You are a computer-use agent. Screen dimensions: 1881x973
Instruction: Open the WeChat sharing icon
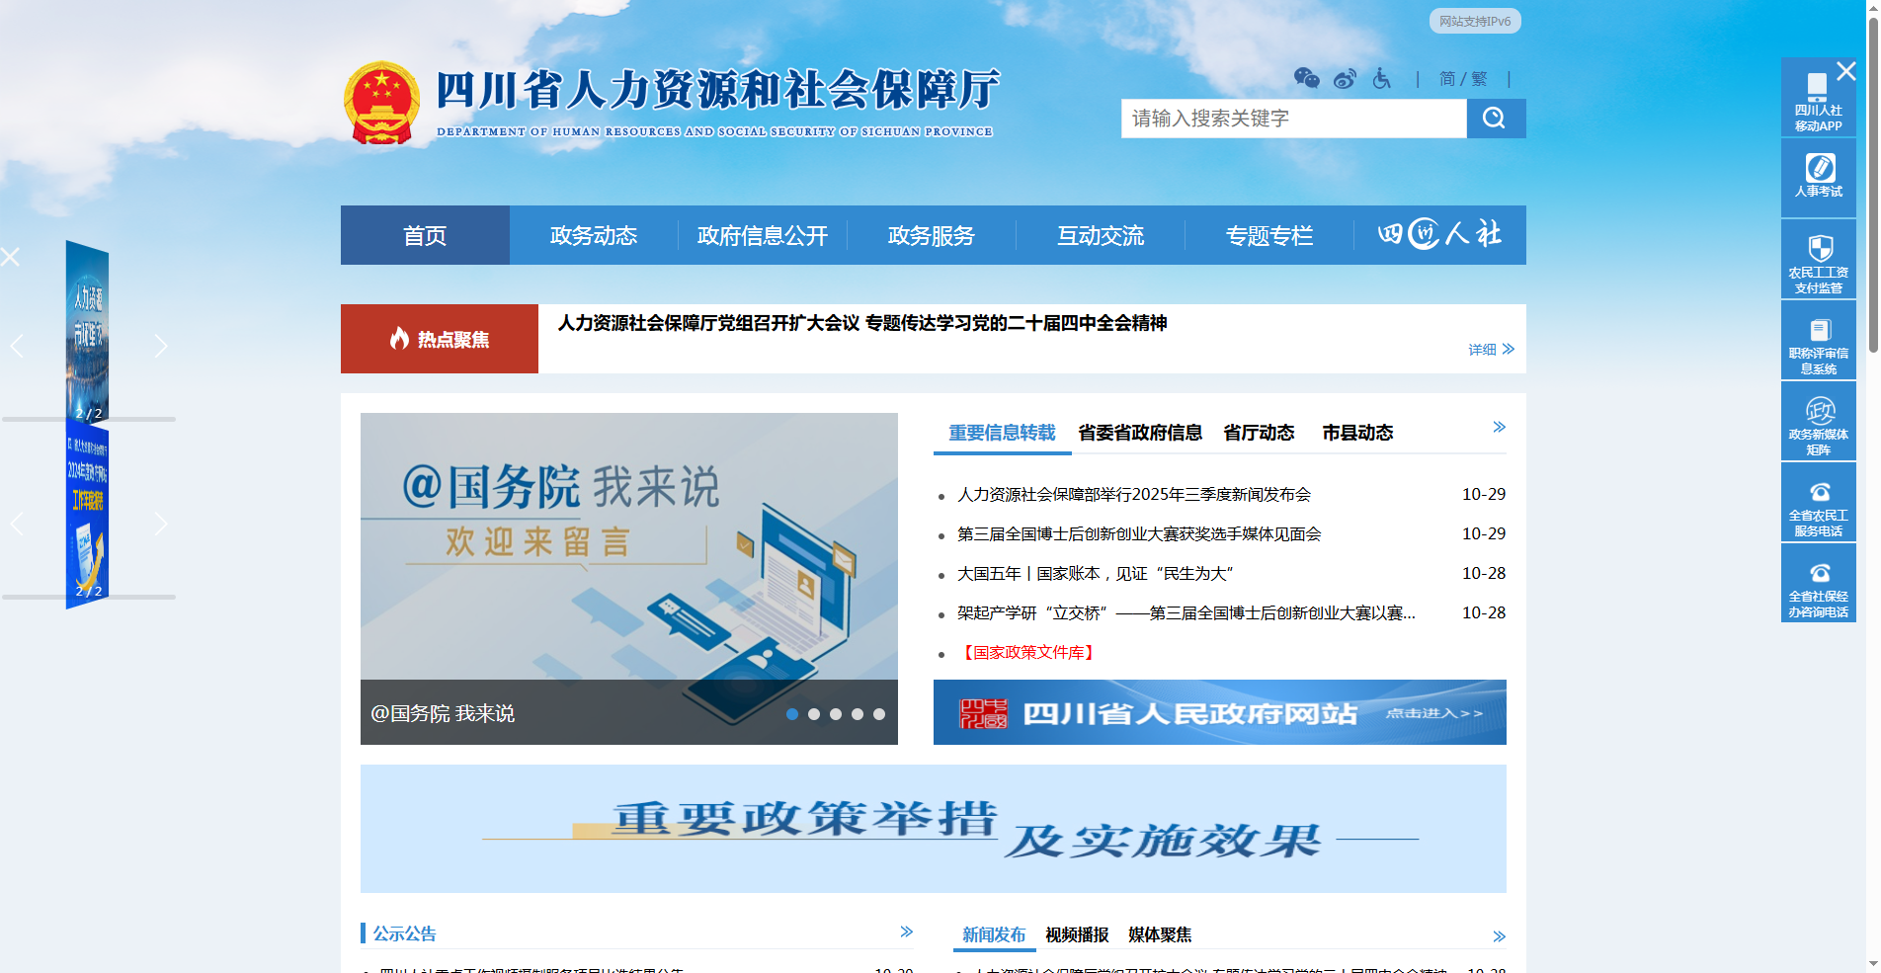pyautogui.click(x=1308, y=79)
